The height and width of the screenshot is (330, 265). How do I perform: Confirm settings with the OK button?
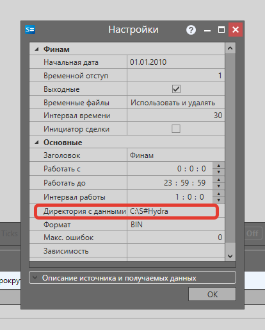click(x=212, y=294)
